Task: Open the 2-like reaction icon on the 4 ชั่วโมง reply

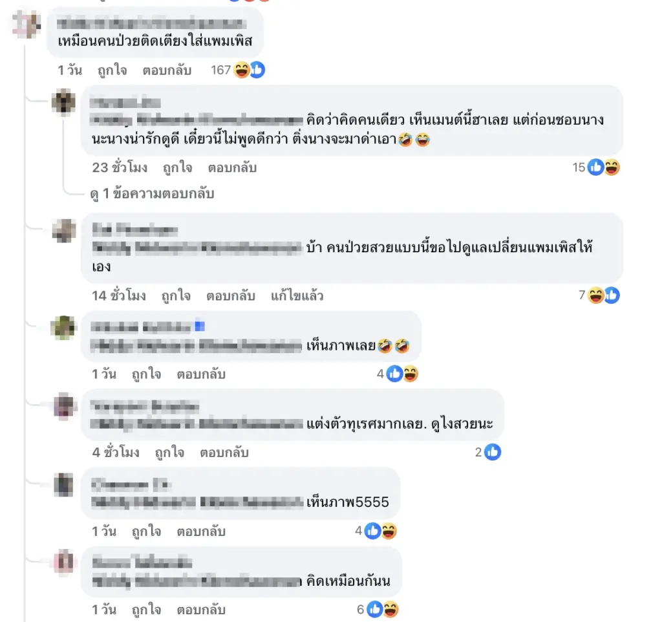Action: click(x=488, y=452)
